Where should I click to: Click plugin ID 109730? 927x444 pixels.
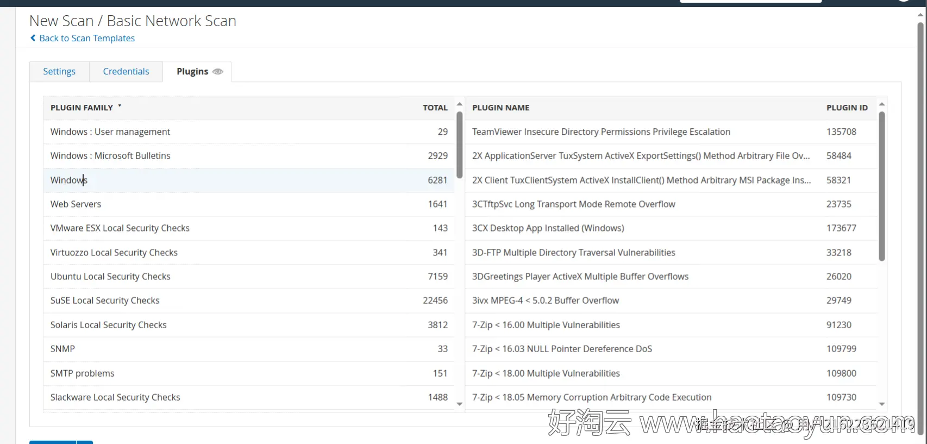click(841, 397)
